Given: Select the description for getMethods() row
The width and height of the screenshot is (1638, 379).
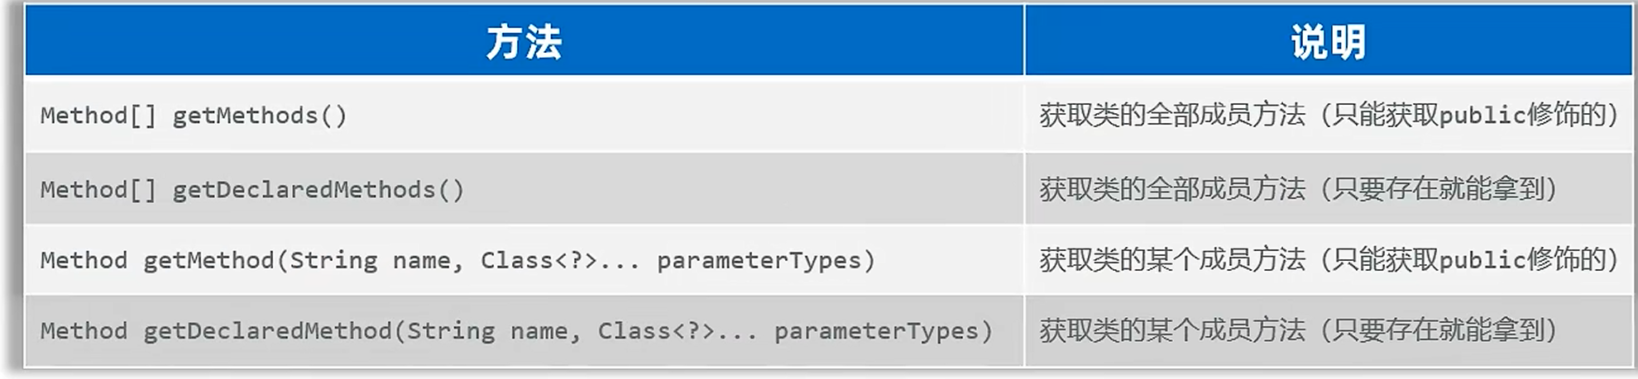Looking at the screenshot, I should coord(1329,115).
